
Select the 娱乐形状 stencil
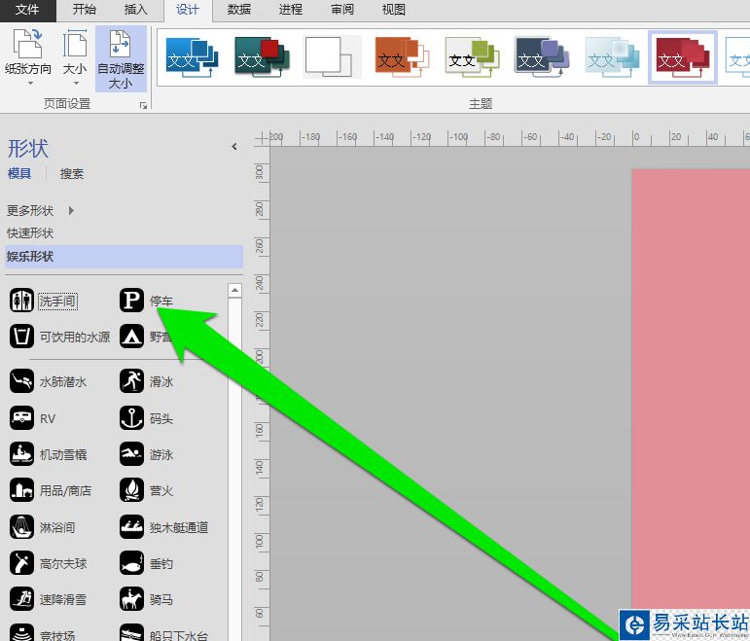point(124,257)
